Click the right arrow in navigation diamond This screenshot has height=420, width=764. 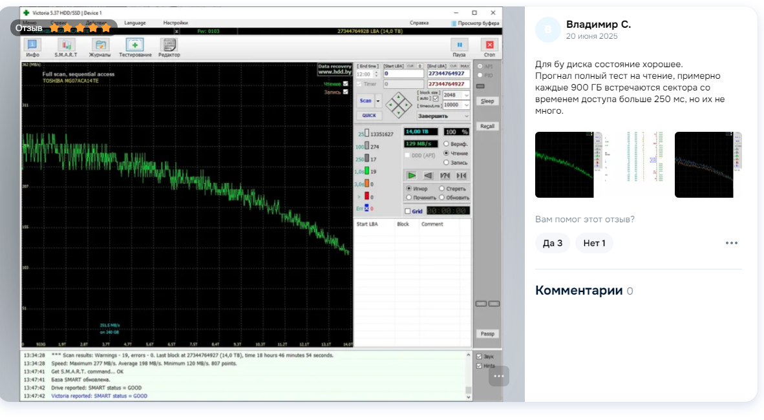(407, 105)
